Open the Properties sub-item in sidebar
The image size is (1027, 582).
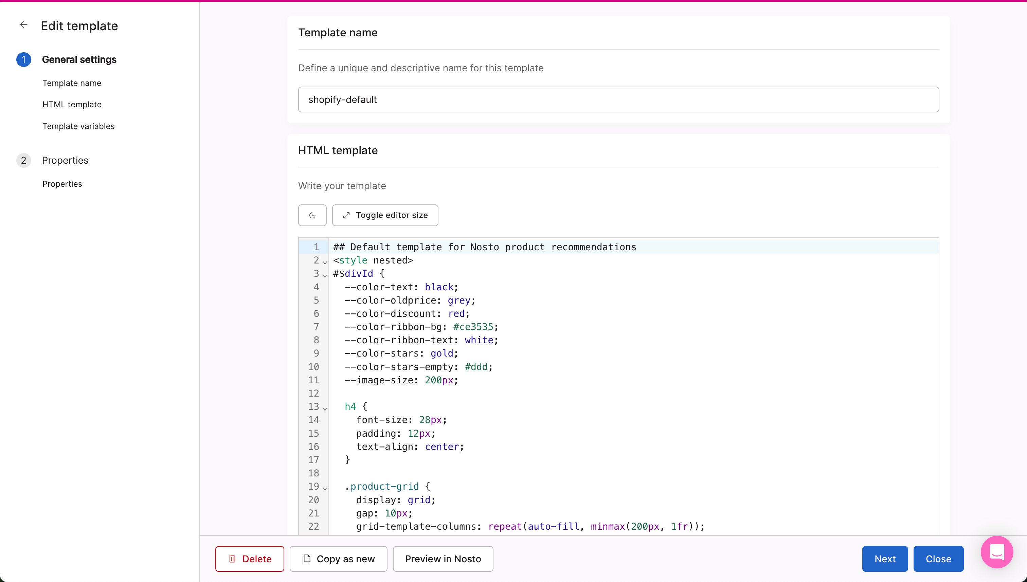(x=62, y=184)
